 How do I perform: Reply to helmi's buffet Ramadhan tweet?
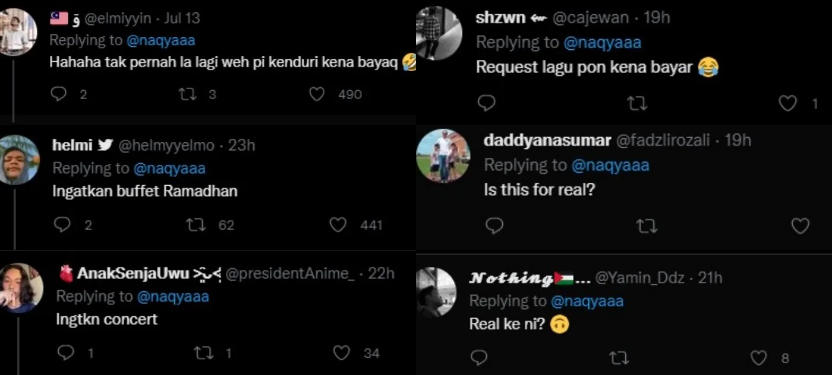point(62,225)
